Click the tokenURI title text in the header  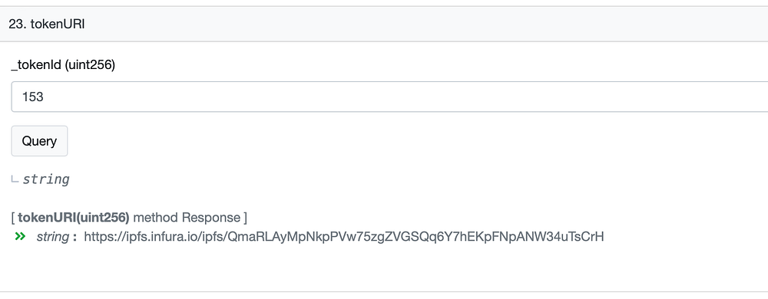coord(58,25)
